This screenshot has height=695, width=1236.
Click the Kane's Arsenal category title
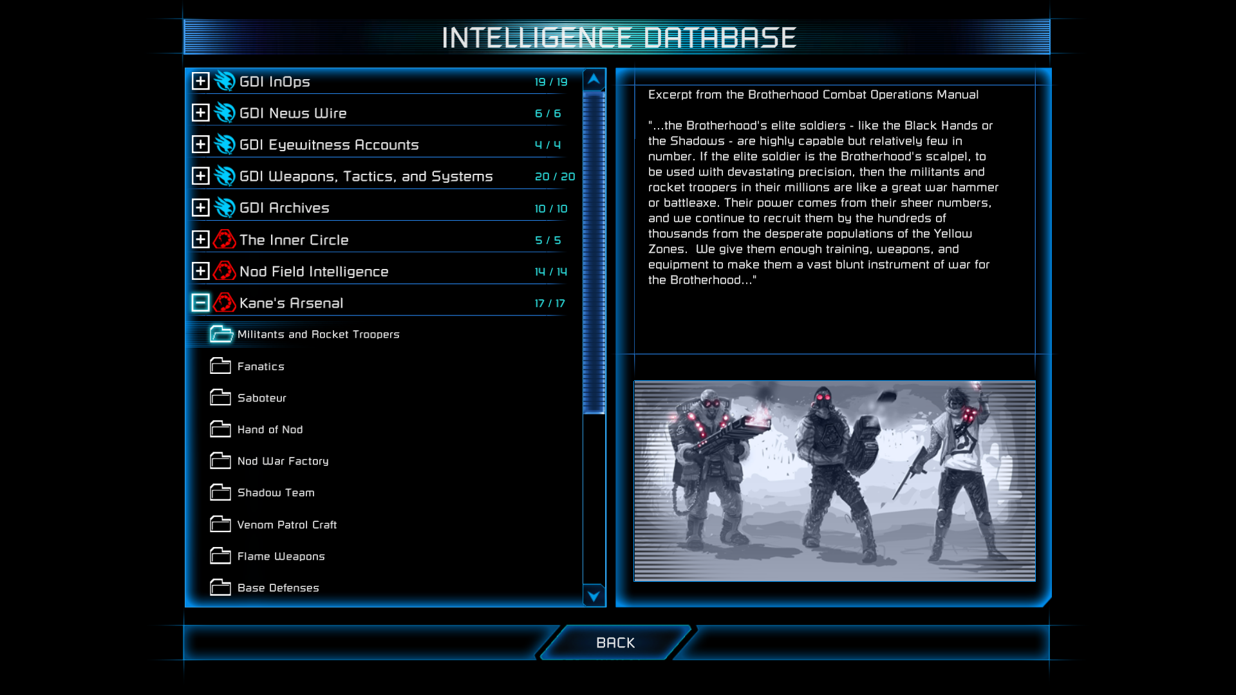[291, 303]
